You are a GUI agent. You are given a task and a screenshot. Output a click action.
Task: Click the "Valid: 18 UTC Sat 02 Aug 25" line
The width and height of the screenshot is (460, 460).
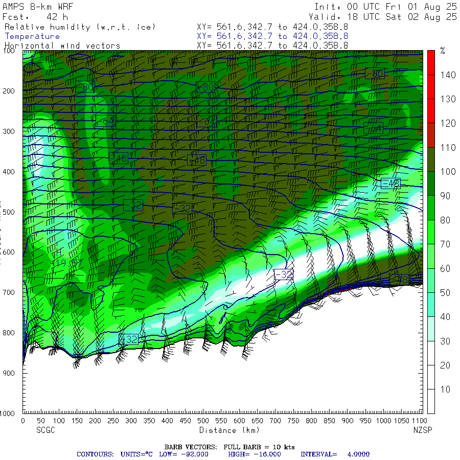[x=382, y=17]
